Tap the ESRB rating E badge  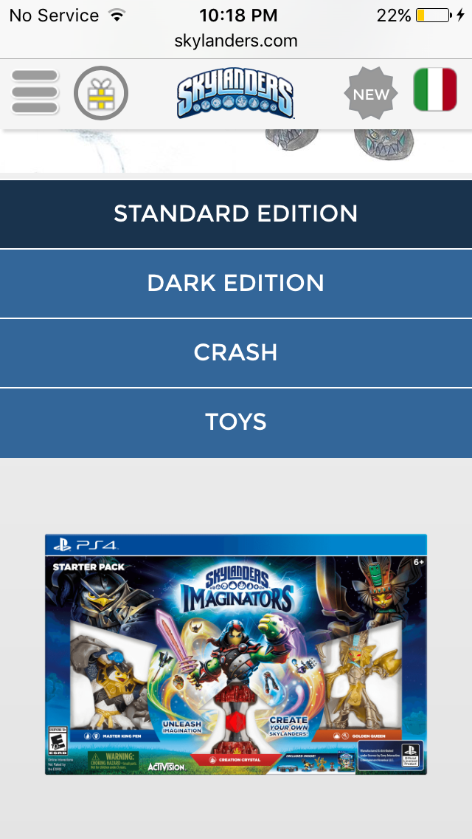[58, 741]
